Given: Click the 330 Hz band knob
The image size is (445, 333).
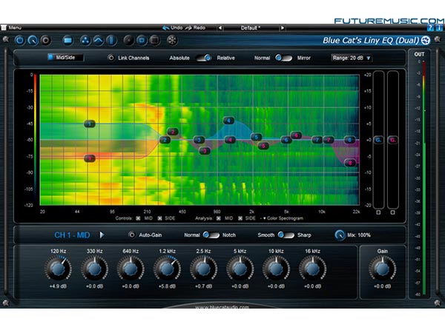Looking at the screenshot, I should tap(94, 268).
